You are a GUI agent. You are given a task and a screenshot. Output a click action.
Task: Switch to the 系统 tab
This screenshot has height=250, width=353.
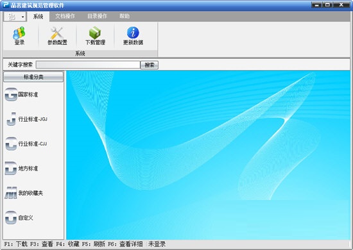[x=38, y=17]
